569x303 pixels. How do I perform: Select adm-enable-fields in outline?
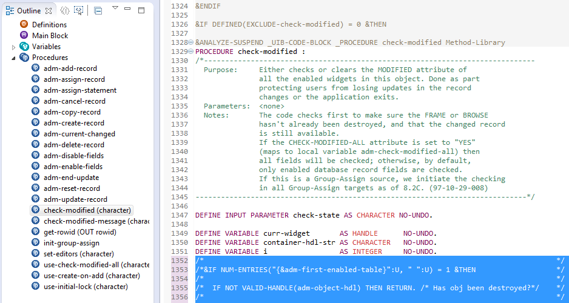click(73, 167)
